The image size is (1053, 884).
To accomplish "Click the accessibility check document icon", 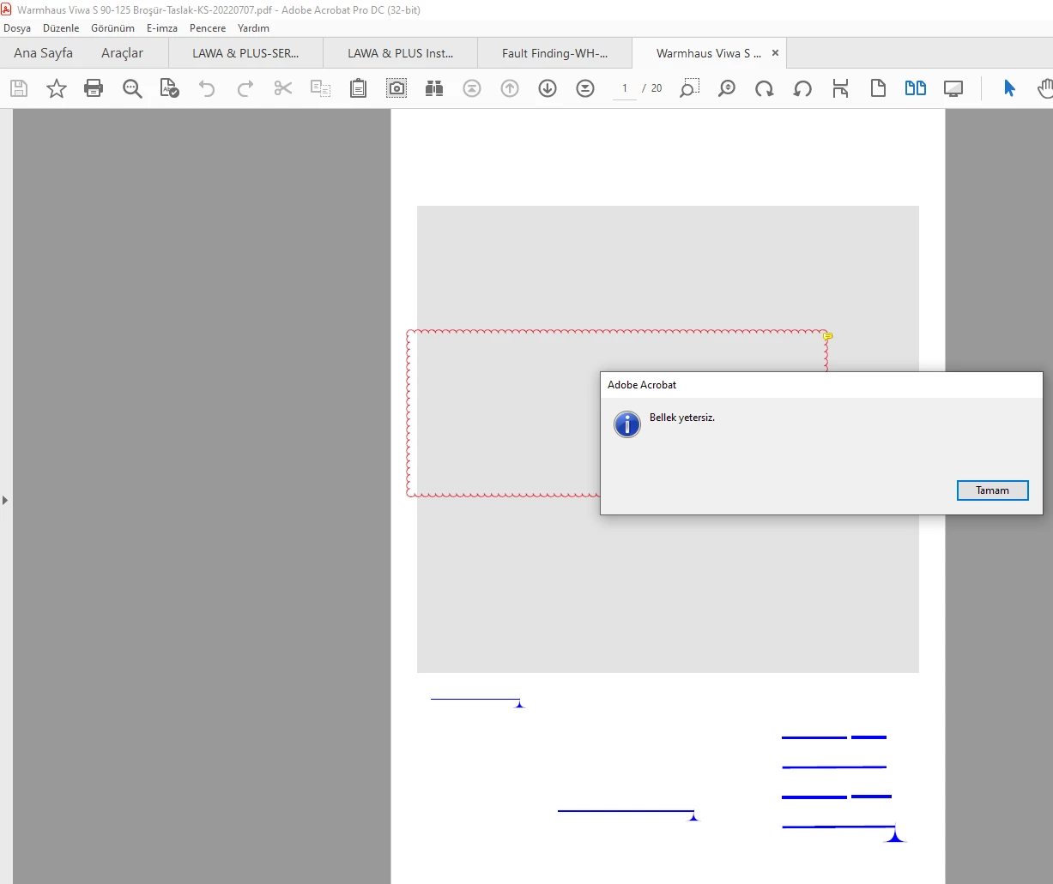I will [x=170, y=88].
